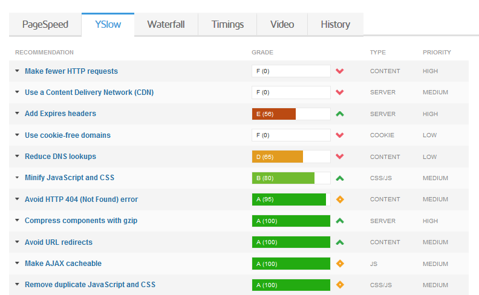Click the F (0) bar for cookie-free domains

tap(291, 135)
